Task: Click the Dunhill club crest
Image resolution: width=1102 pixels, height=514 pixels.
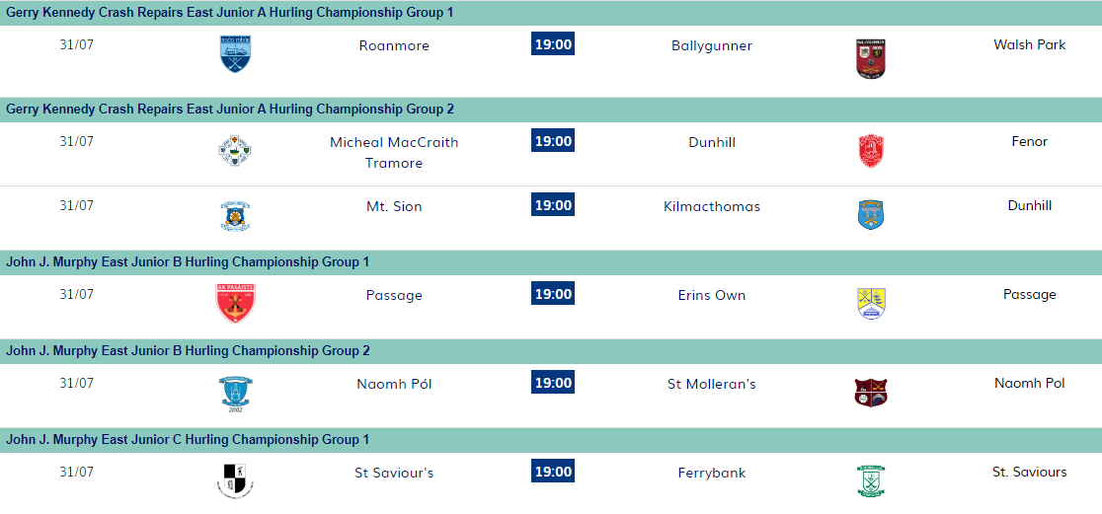Action: (x=870, y=151)
